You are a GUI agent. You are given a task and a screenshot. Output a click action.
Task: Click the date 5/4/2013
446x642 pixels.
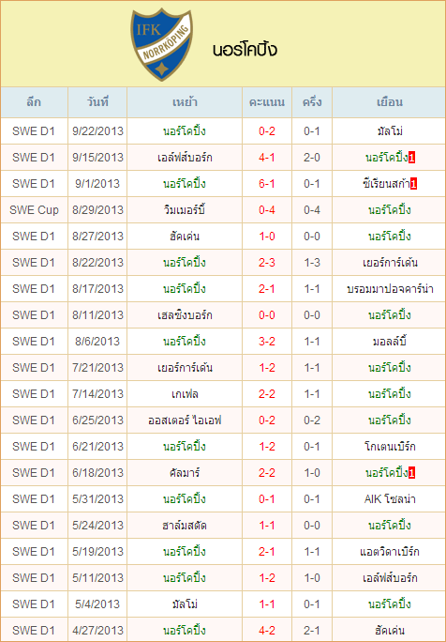click(97, 604)
